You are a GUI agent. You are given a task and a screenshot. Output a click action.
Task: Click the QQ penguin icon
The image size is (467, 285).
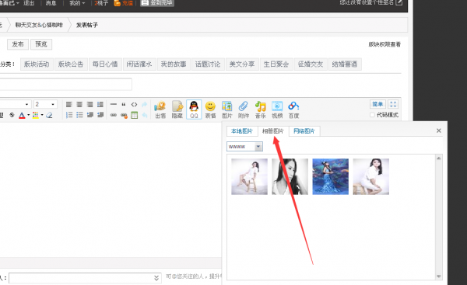[x=194, y=109]
